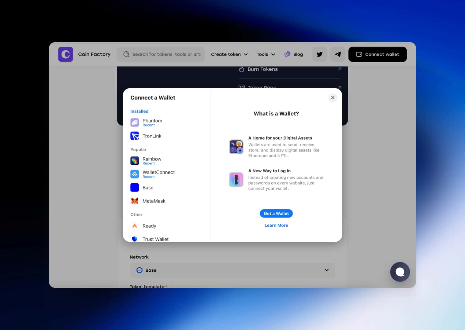Select the Phantom wallet icon
Screen dimensions: 465x330
(135, 123)
